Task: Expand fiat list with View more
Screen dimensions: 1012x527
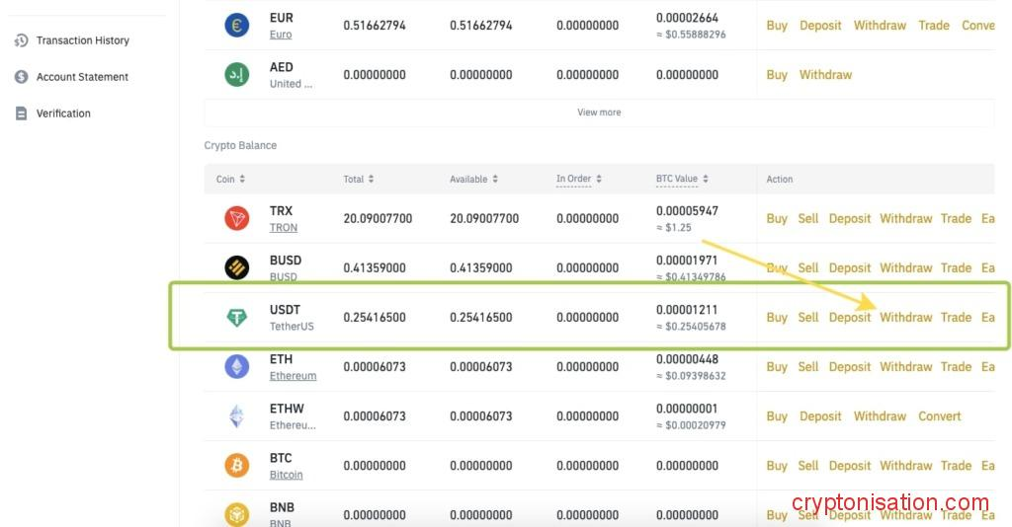Action: [x=599, y=113]
